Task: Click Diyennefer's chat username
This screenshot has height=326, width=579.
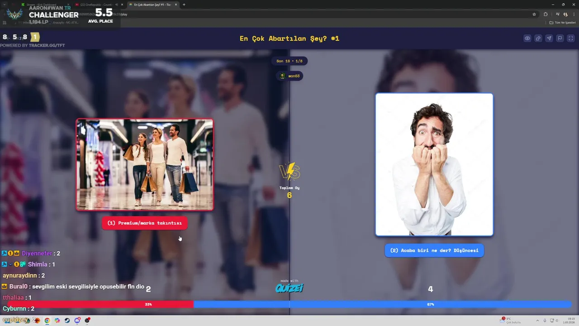Action: pos(37,254)
